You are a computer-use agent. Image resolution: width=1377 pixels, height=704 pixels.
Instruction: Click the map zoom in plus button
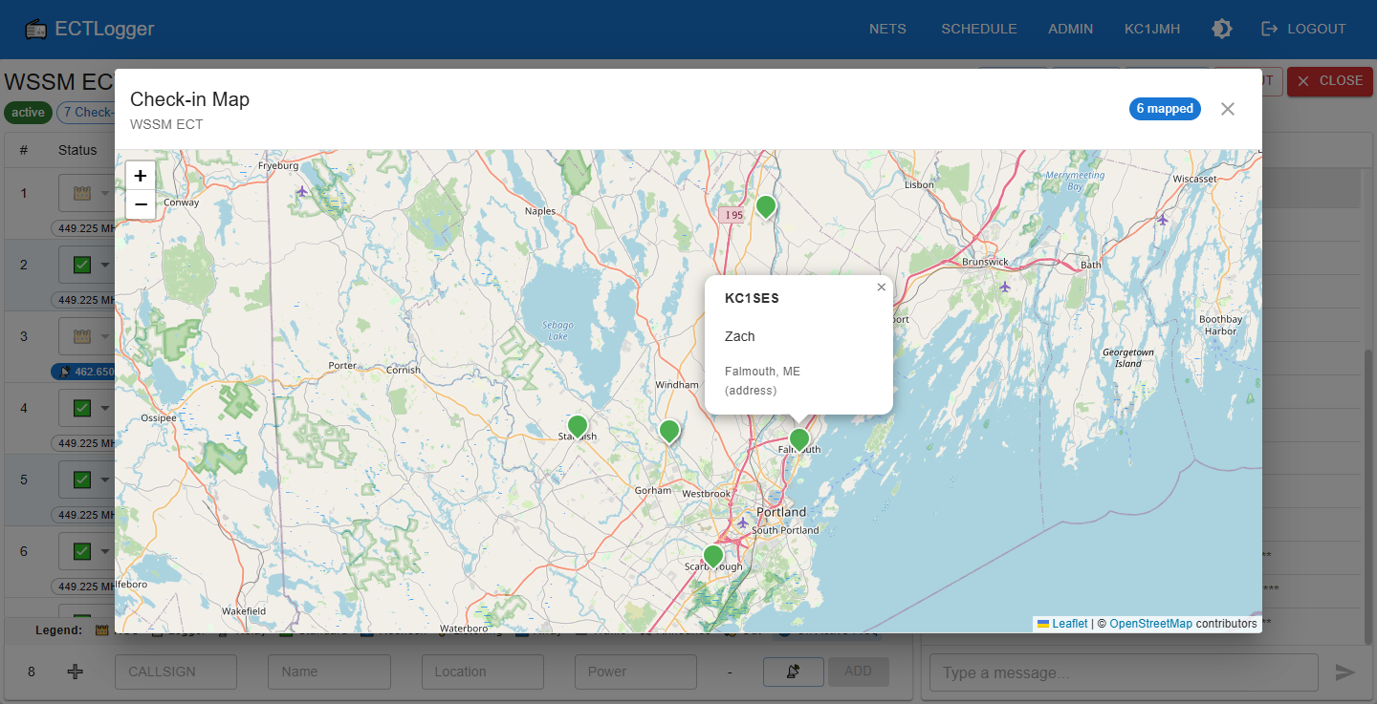[141, 176]
